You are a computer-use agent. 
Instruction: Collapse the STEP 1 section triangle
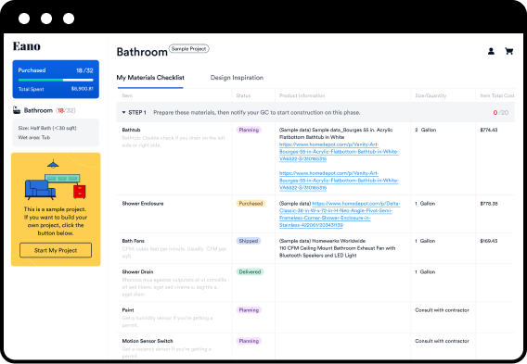pyautogui.click(x=123, y=112)
